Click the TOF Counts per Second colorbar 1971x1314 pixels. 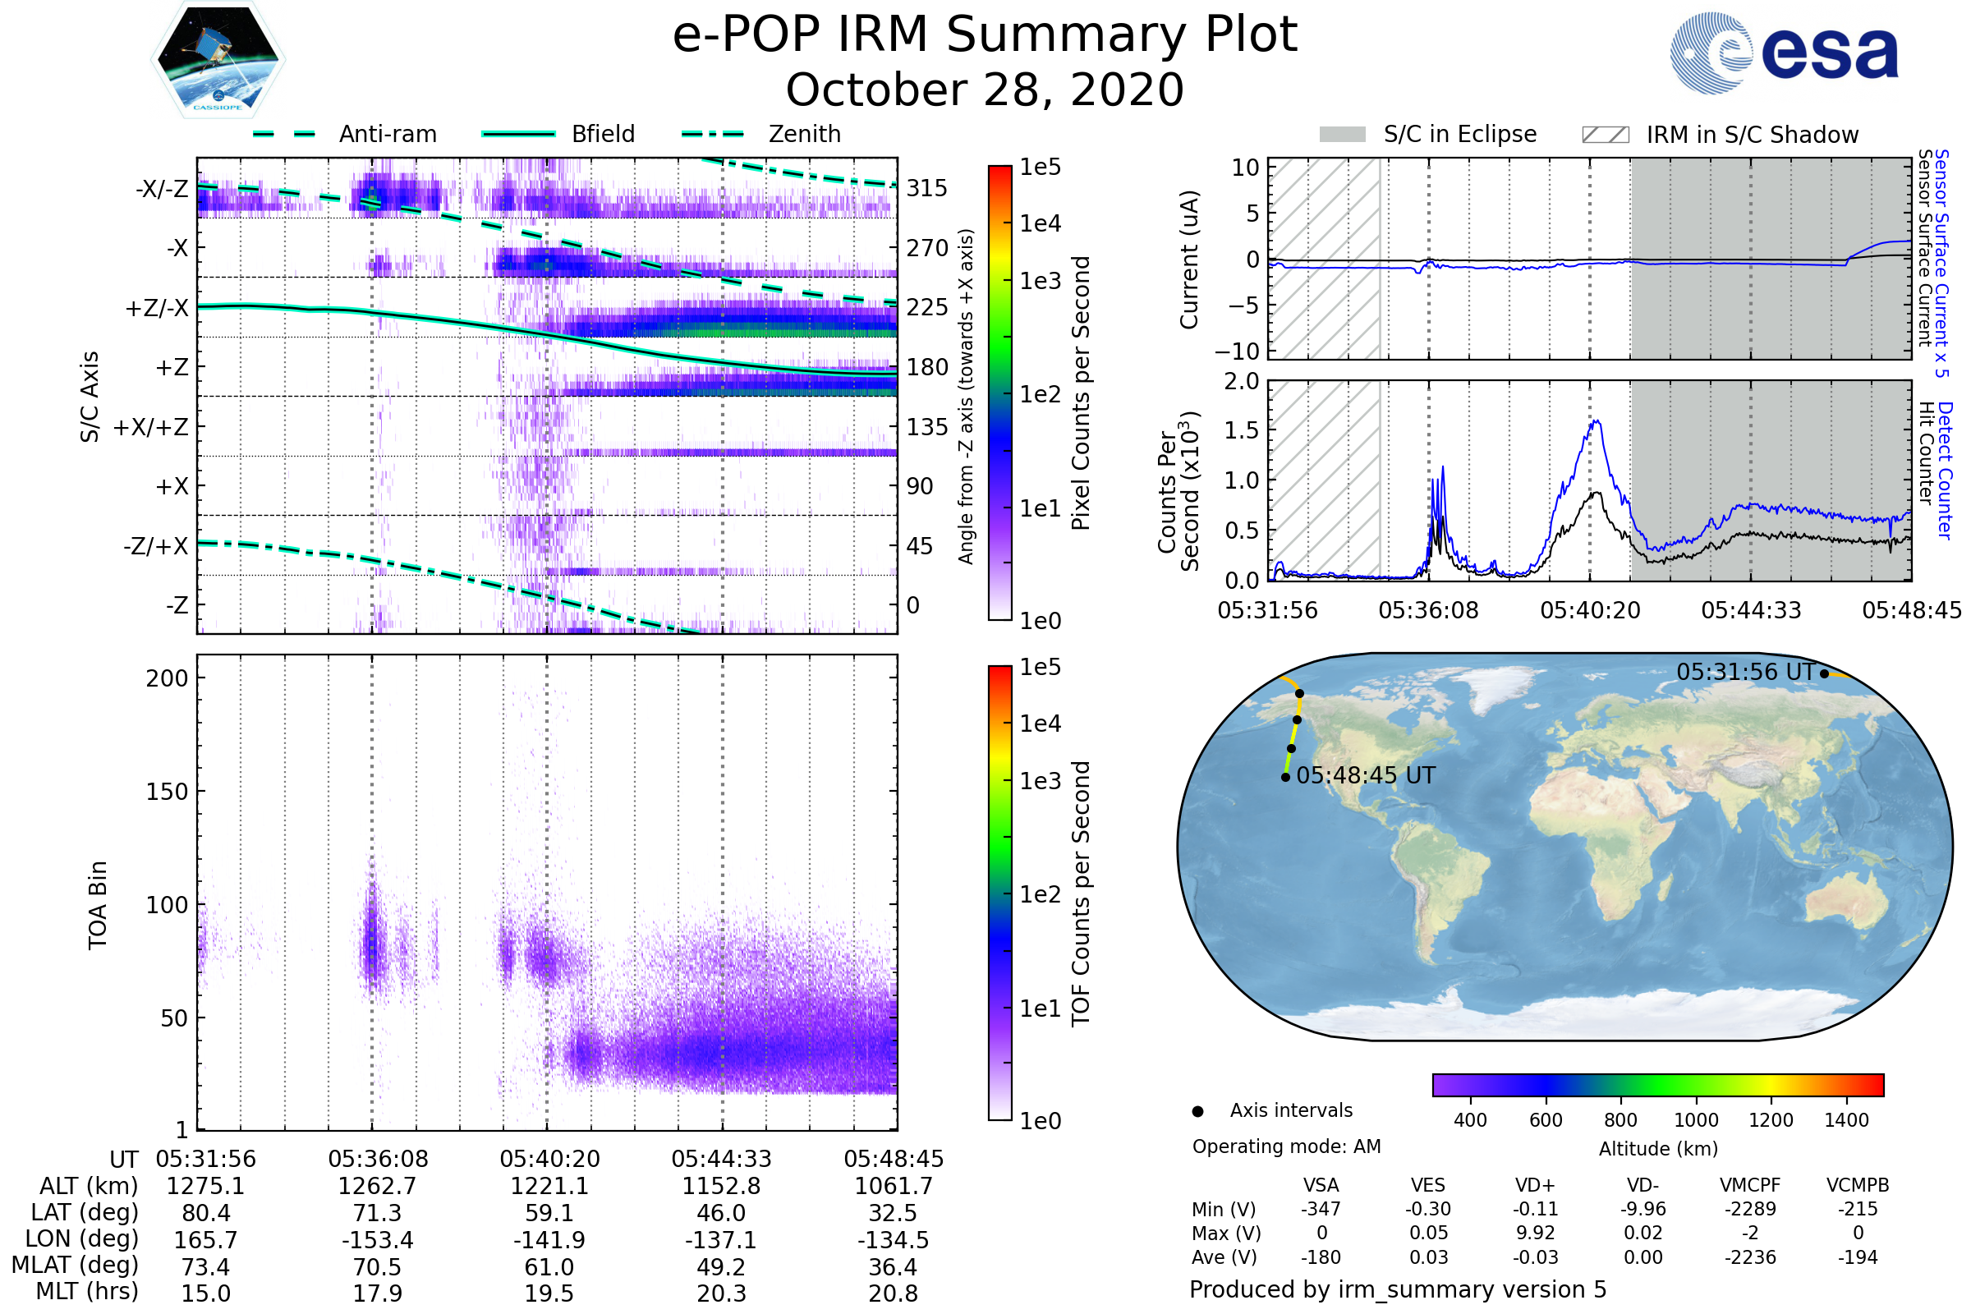click(999, 893)
